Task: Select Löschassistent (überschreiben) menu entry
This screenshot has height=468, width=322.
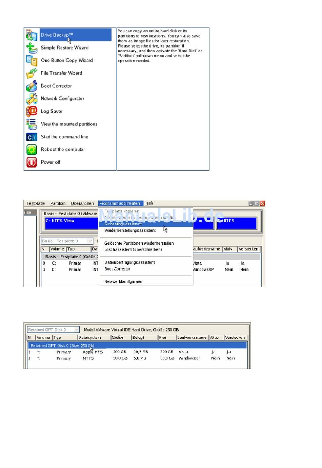Action: click(x=133, y=250)
